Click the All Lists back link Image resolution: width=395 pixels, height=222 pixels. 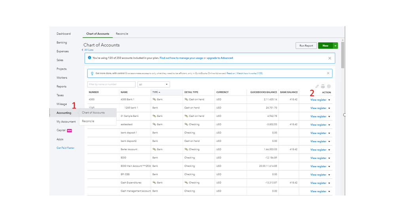point(89,50)
